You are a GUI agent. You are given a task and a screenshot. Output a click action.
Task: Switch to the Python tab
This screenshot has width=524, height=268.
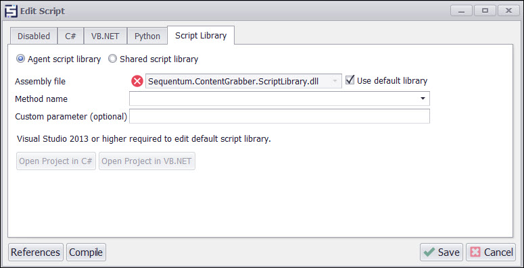tap(147, 36)
